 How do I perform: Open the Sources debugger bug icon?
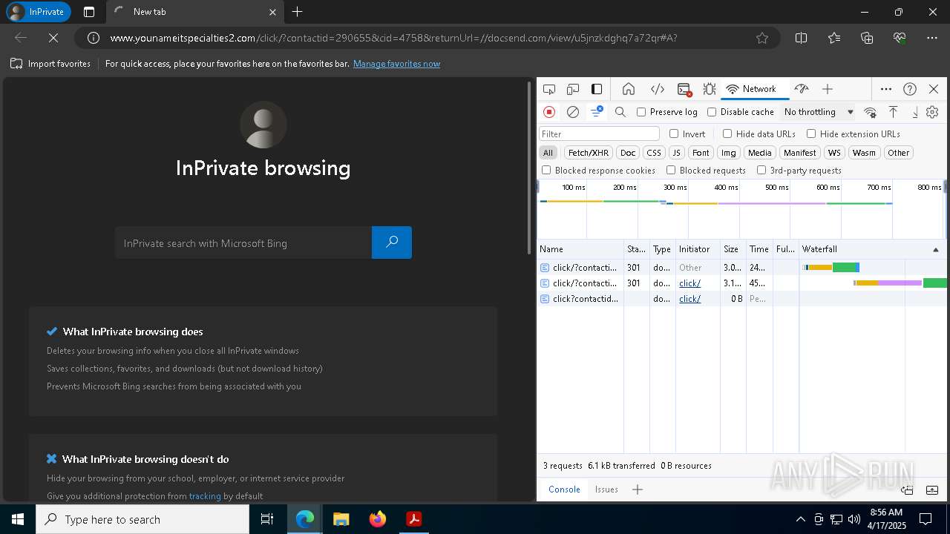710,89
